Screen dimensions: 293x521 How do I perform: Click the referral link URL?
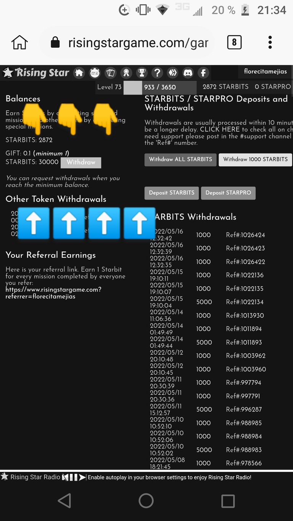53,293
